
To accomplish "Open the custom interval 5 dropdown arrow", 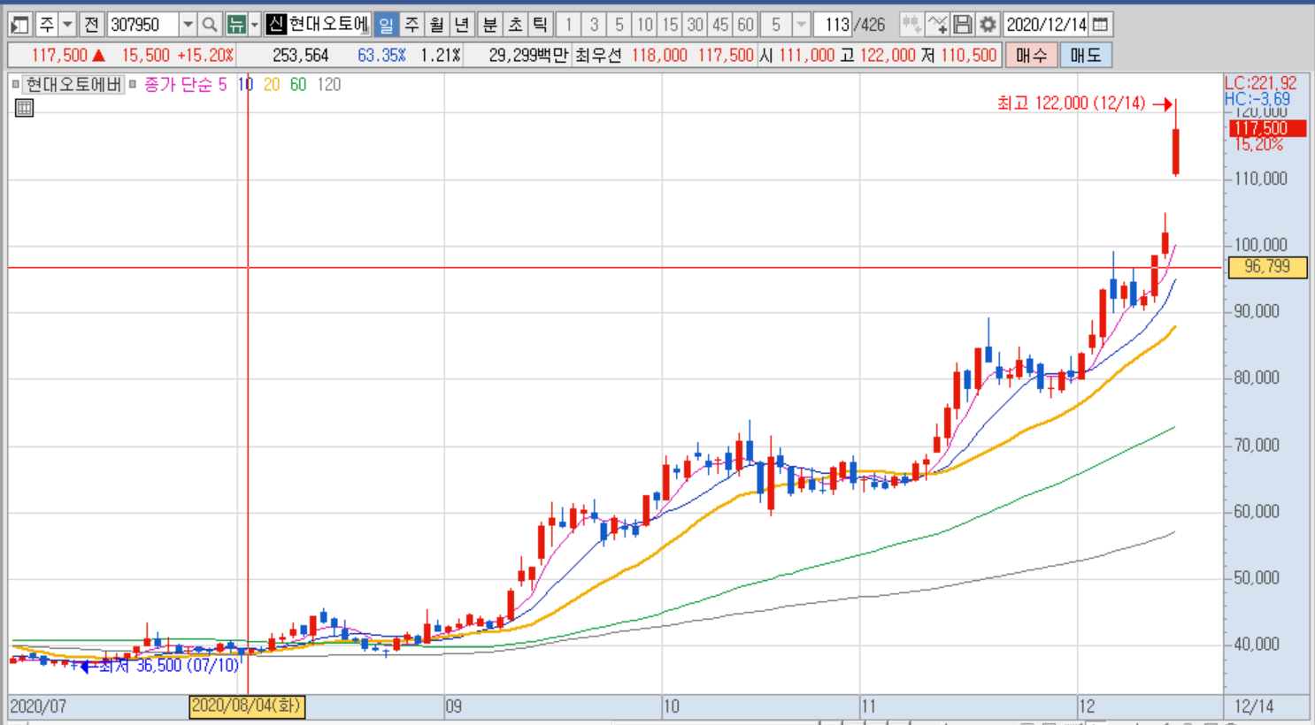I will point(801,25).
